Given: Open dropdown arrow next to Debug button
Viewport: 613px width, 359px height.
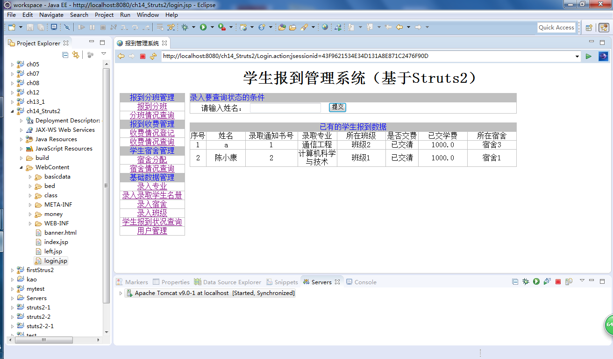Looking at the screenshot, I should 193,27.
